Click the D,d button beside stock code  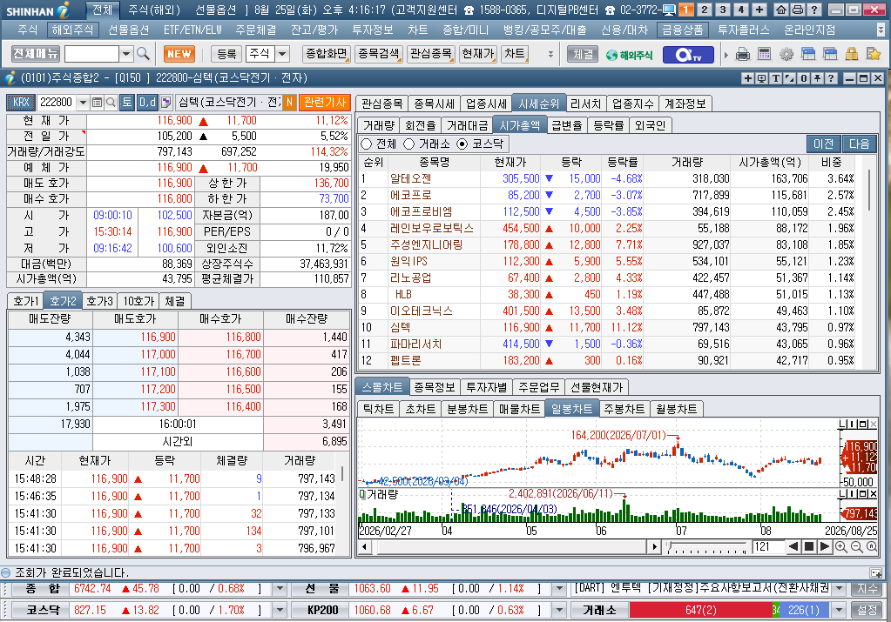[147, 102]
